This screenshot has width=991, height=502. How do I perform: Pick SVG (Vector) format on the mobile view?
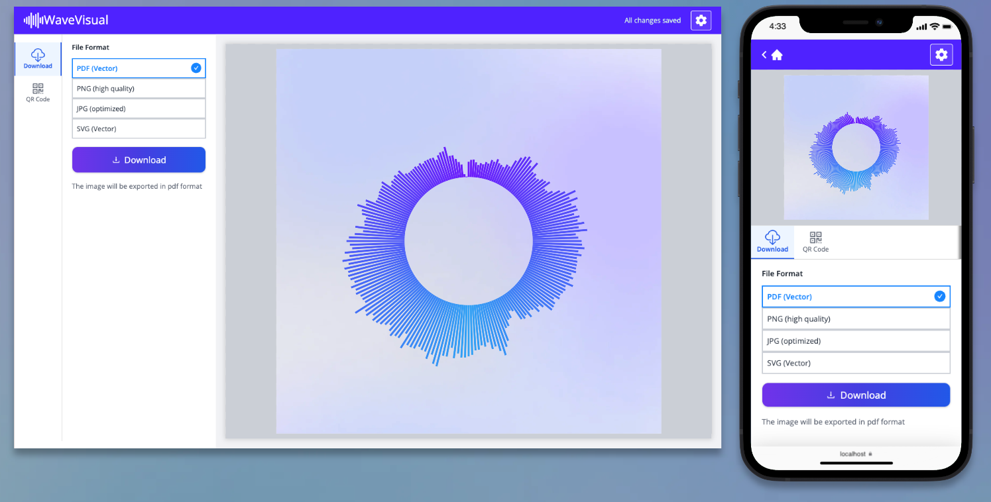pyautogui.click(x=855, y=362)
